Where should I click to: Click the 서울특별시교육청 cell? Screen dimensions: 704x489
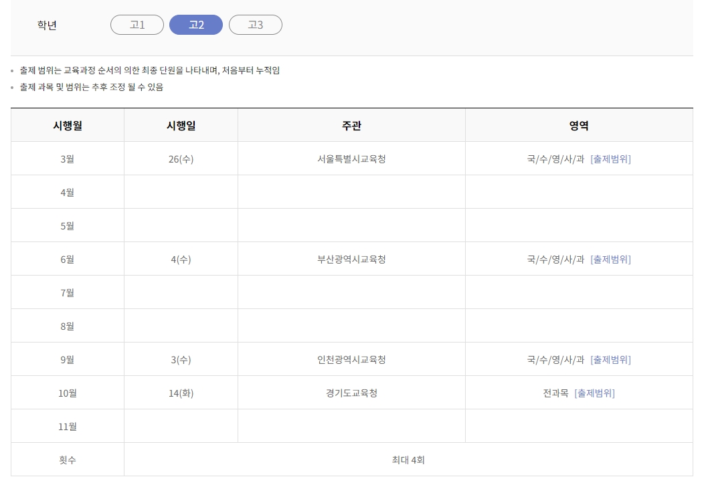point(351,159)
